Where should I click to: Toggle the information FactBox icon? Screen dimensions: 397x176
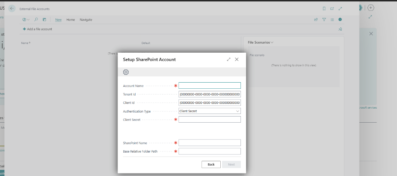click(340, 19)
